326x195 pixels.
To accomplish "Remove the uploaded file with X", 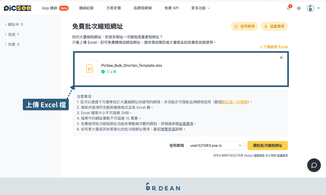I will point(281,58).
